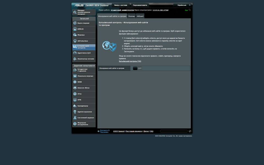Screen dimensions: 264x165
Task: Expand the Українська language dropdown
Action: pyautogui.click(x=183, y=5)
